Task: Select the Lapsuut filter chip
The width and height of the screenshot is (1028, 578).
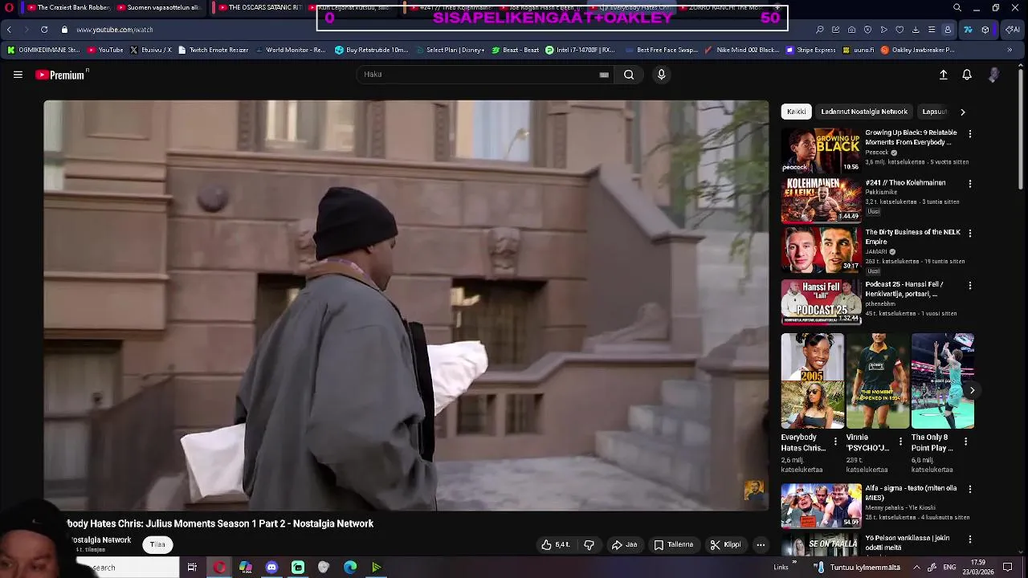Action: 935,112
